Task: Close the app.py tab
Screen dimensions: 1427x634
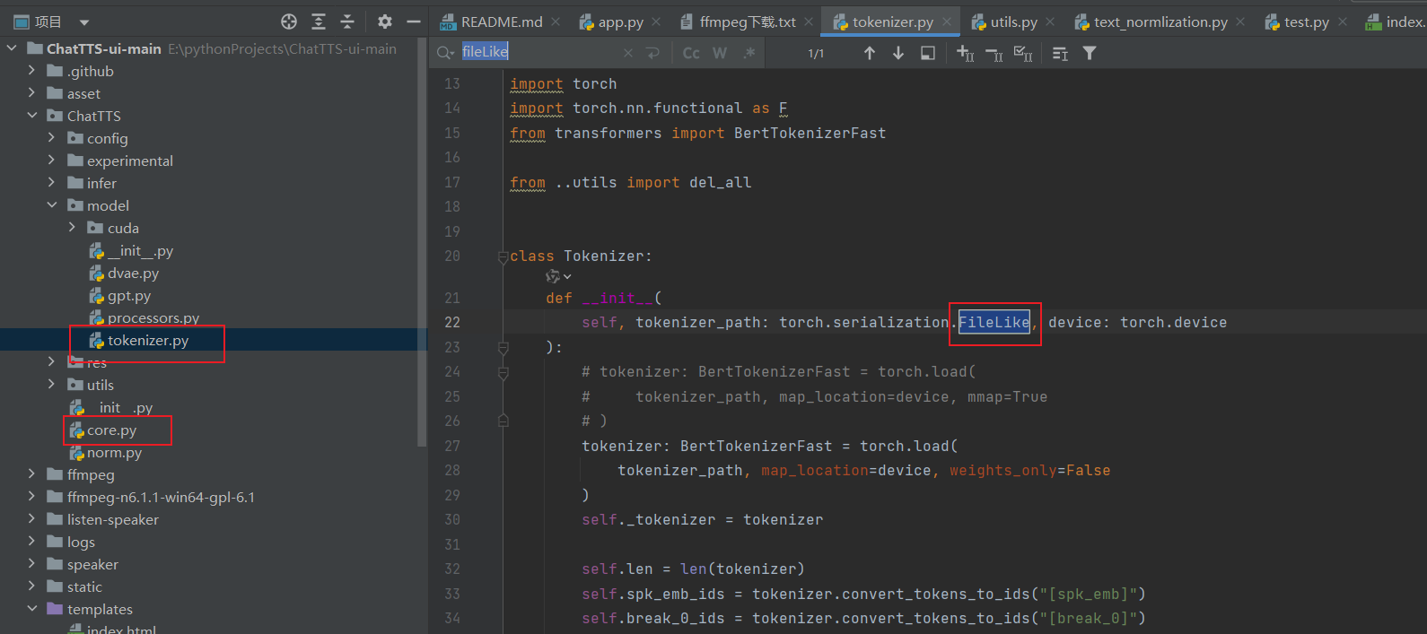Action: click(656, 22)
